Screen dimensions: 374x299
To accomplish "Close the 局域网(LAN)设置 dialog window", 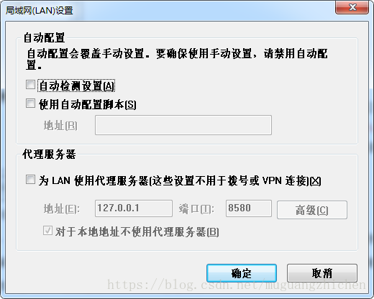I will pyautogui.click(x=352, y=7).
